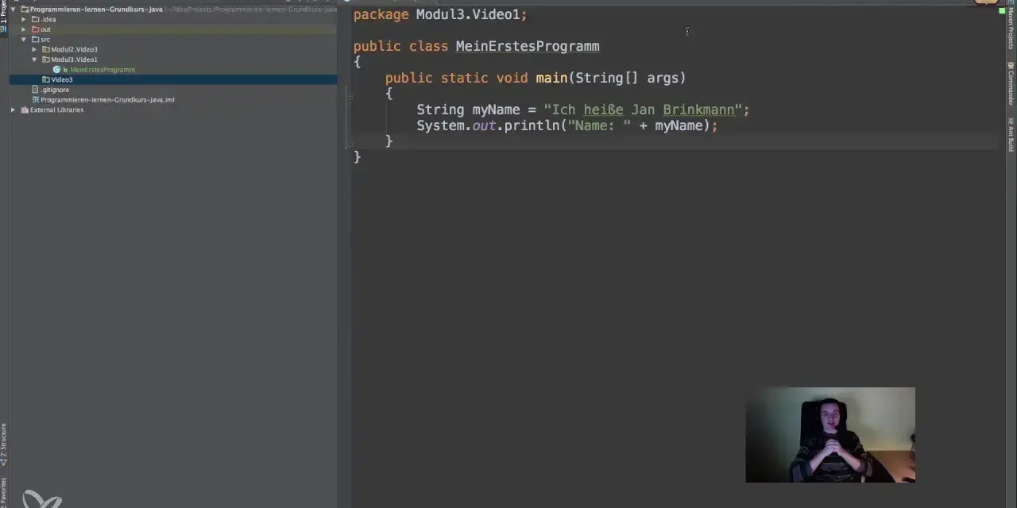Open the Ant Build side tab
Image resolution: width=1017 pixels, height=508 pixels.
(1011, 135)
